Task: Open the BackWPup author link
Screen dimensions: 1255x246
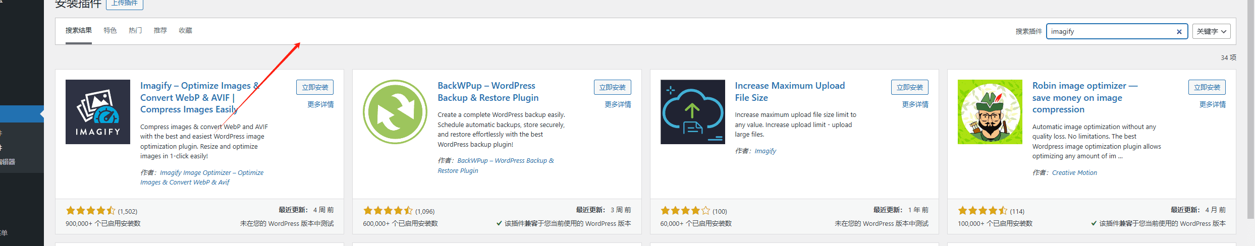Action: (496, 165)
